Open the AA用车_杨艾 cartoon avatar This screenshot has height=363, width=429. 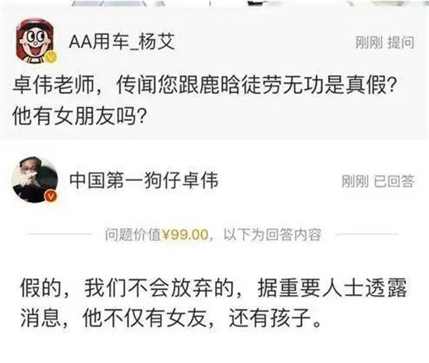click(x=35, y=41)
